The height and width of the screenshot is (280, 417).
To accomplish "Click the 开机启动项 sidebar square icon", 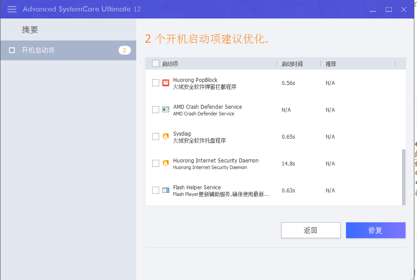I will coord(12,50).
